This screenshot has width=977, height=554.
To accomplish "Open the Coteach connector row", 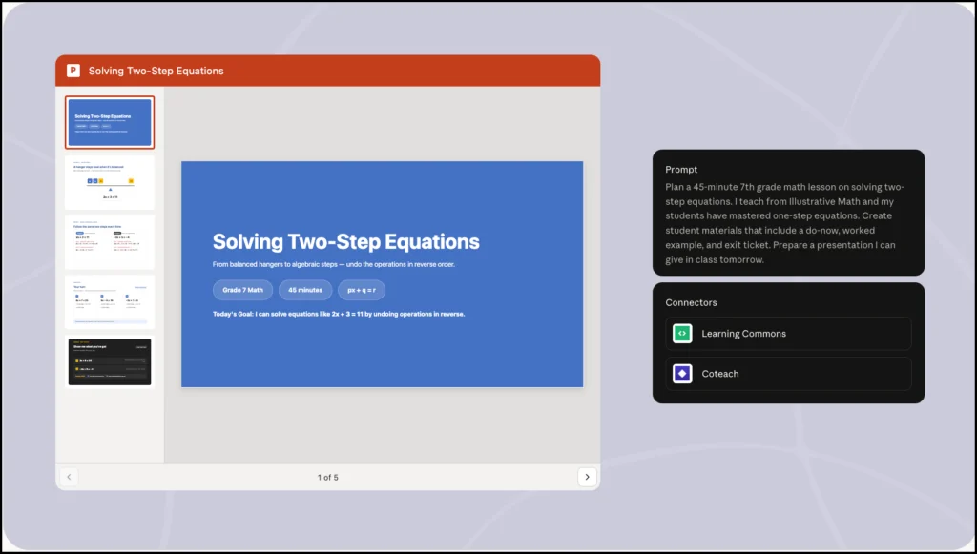I will pos(788,374).
